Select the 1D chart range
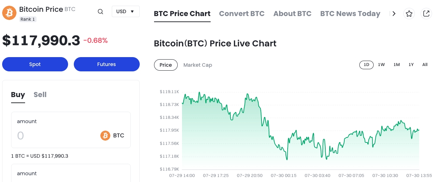This screenshot has height=182, width=441. [366, 65]
